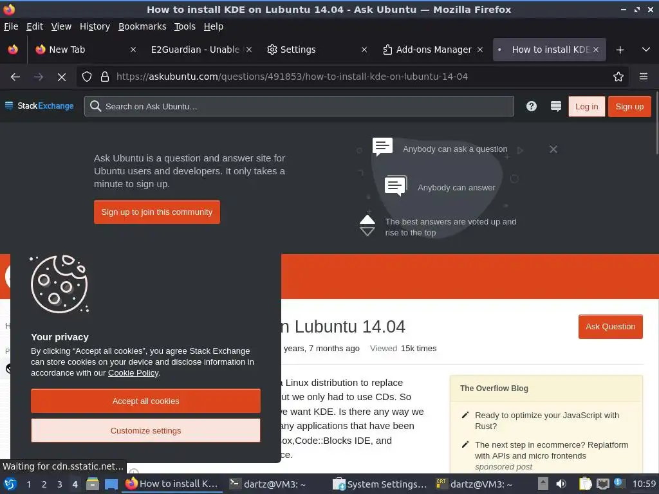Open the Firefox hamburger menu
The height and width of the screenshot is (494, 659).
[643, 77]
